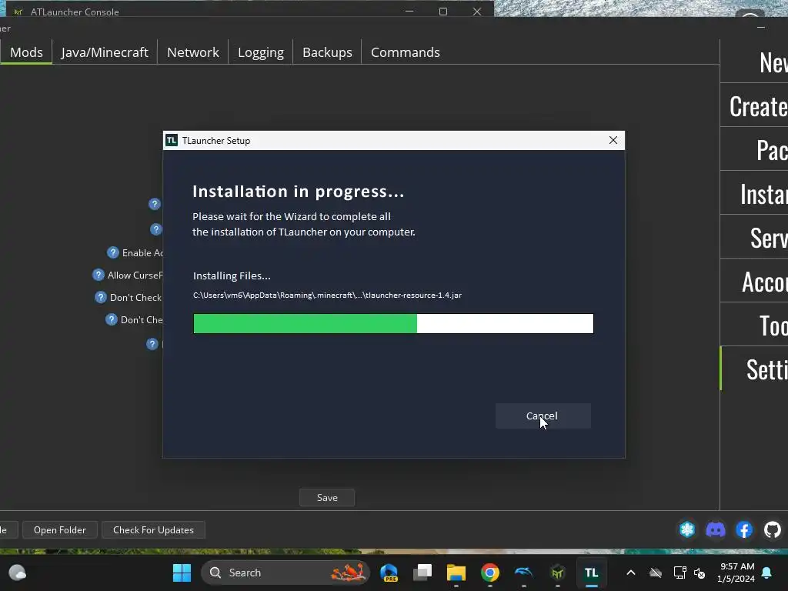Close the TLauncher Setup dialog
The image size is (788, 591).
pos(613,140)
